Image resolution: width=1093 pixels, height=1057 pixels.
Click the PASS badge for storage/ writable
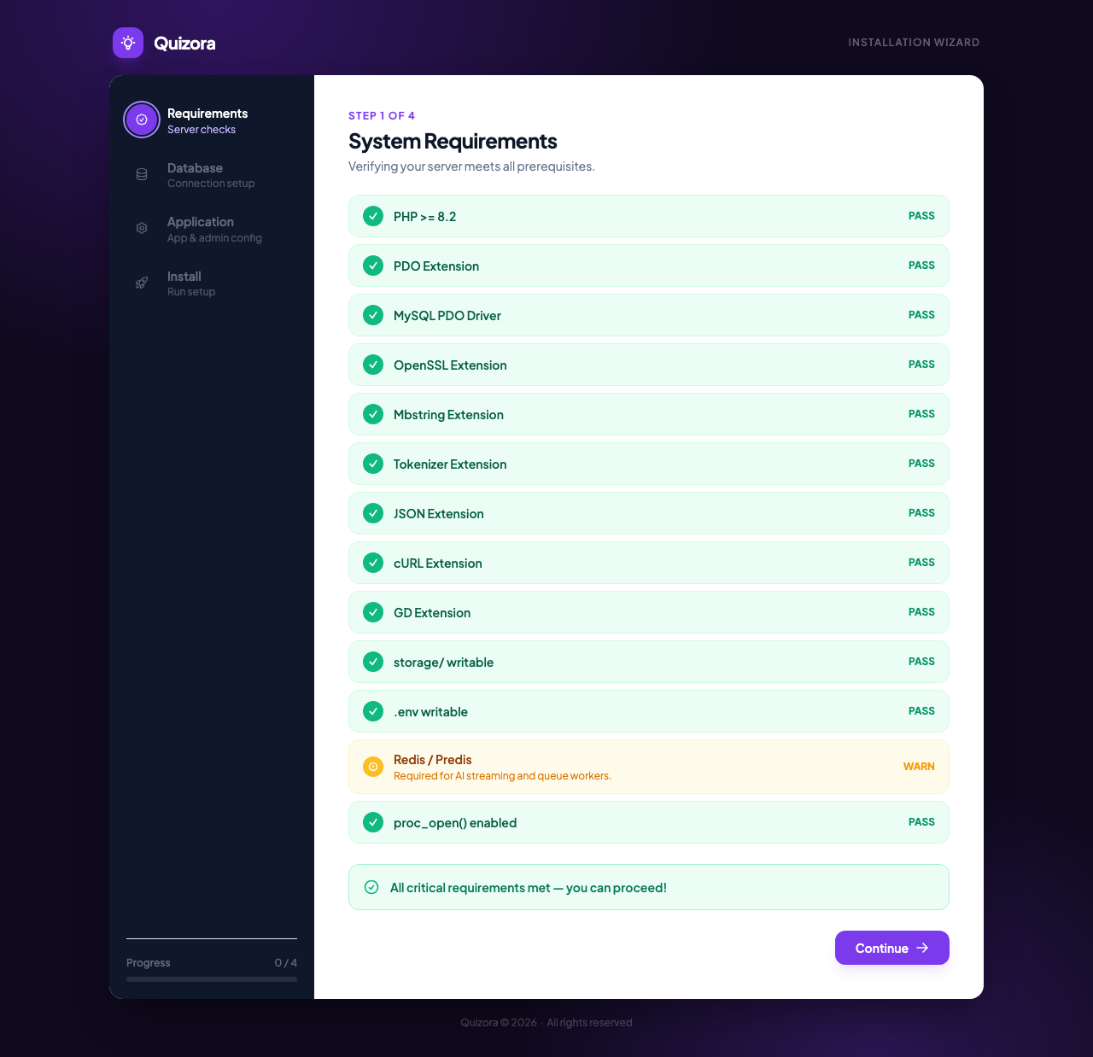click(x=921, y=662)
